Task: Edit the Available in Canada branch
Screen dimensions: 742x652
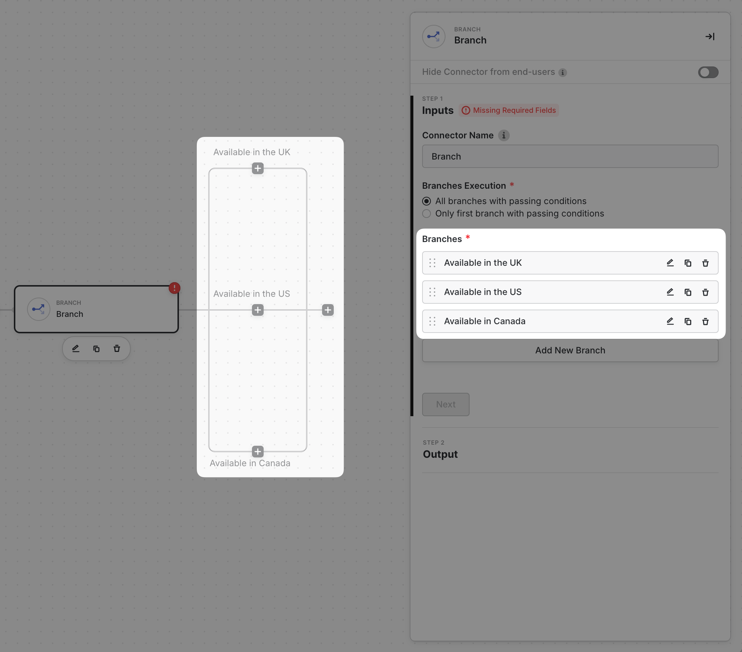Action: pyautogui.click(x=670, y=321)
